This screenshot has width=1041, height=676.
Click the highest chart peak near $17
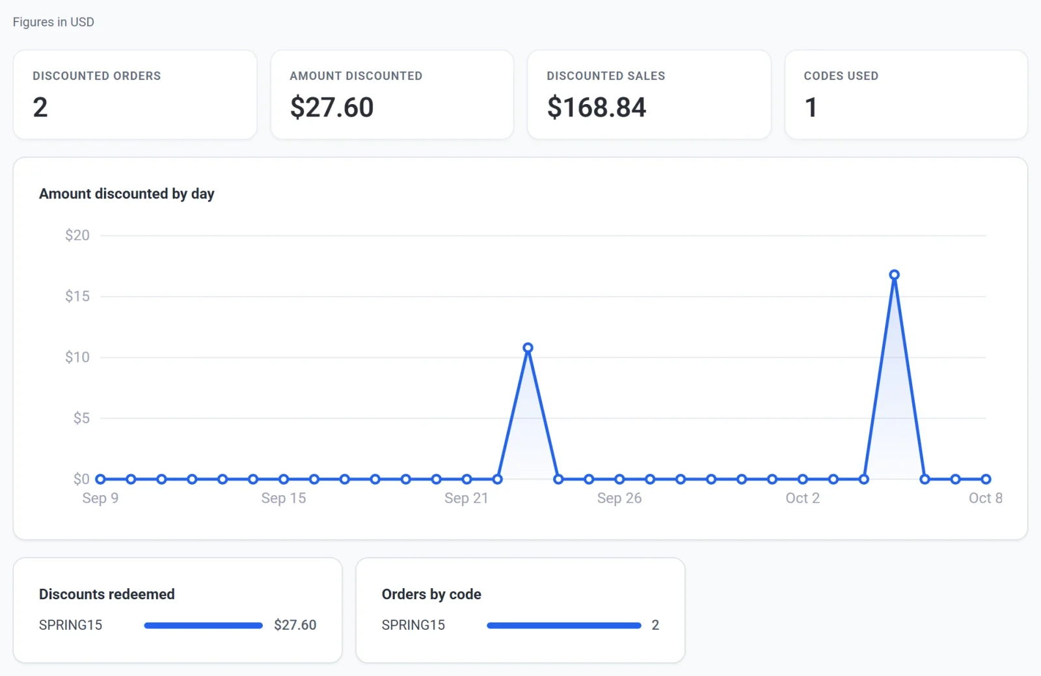pos(895,275)
